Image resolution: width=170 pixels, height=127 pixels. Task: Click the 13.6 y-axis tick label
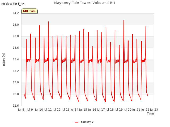pyautogui.click(x=16, y=48)
